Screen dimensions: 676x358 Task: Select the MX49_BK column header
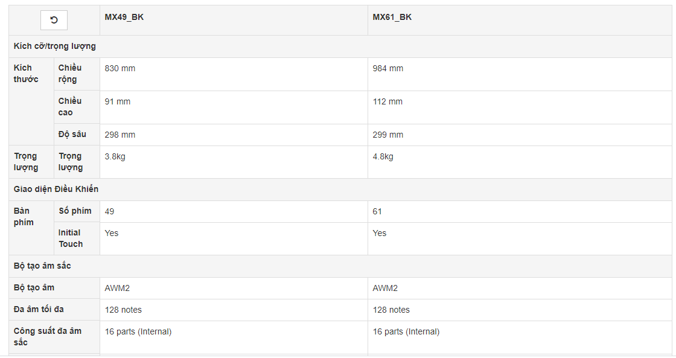click(124, 18)
